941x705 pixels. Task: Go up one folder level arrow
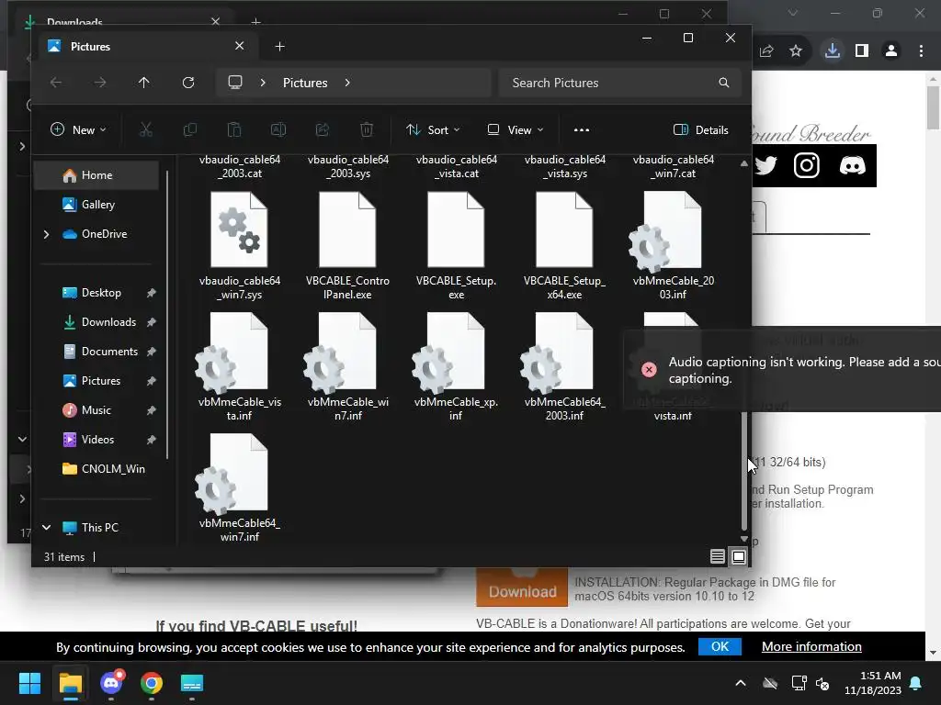pos(144,83)
